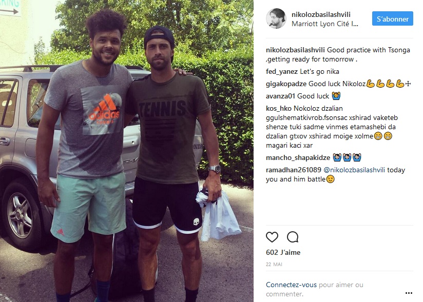View the 602 J'aime likes list
Image resolution: width=423 pixels, height=302 pixels.
[283, 252]
